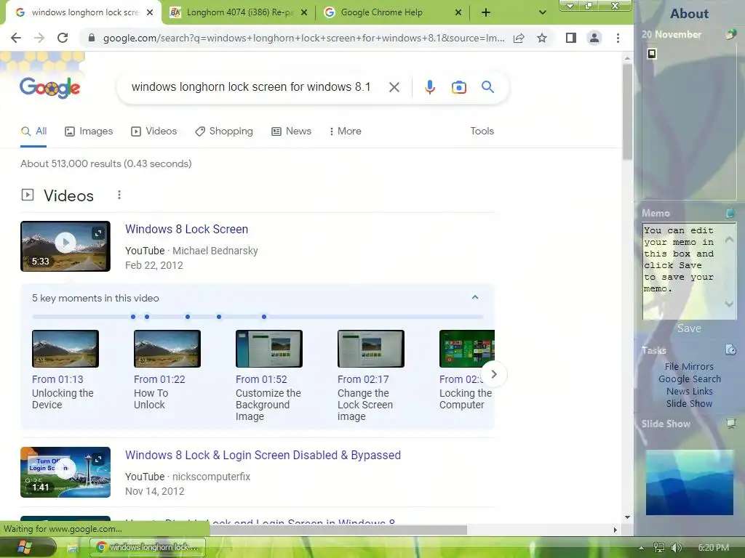Open Windows 8 Lock Screen video link
Screen dimensions: 745x558
[x=187, y=229]
